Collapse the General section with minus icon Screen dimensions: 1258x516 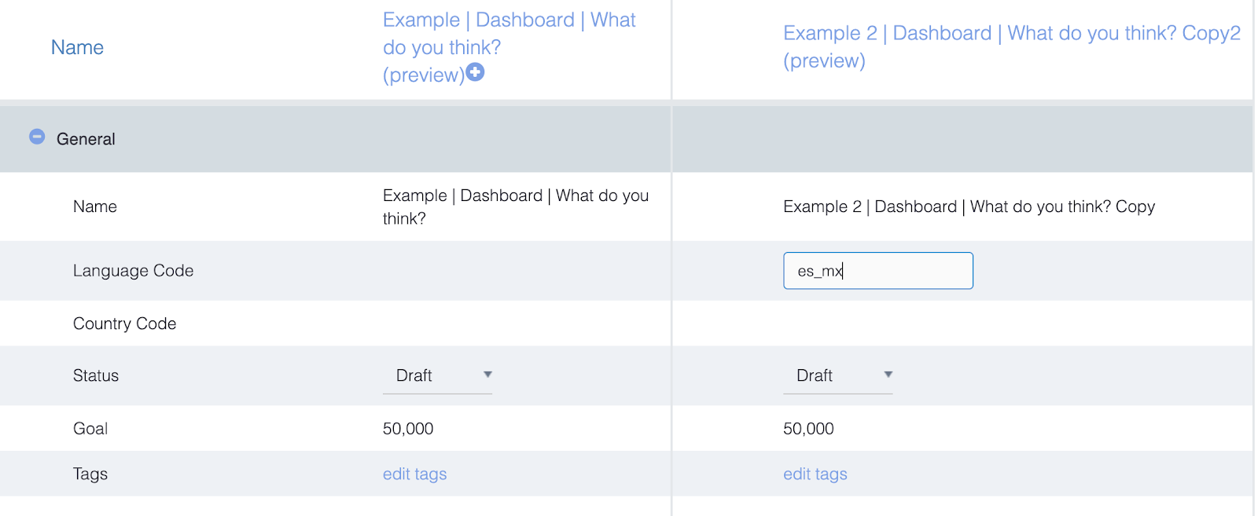(37, 137)
